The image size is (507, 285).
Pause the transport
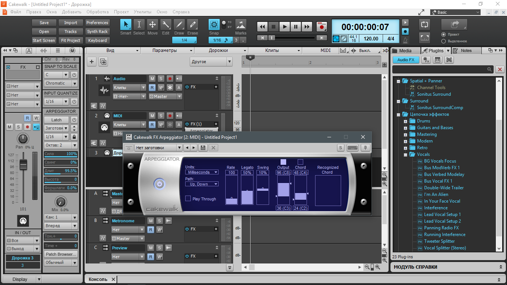(x=296, y=27)
